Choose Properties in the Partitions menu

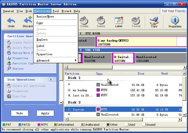[x=56, y=54]
